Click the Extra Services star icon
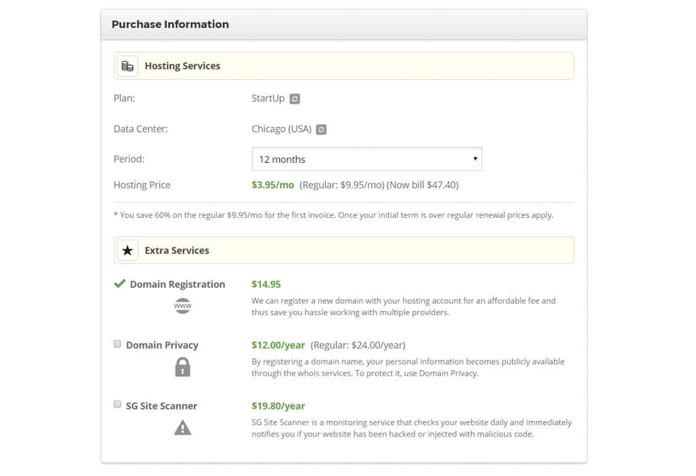This screenshot has height=476, width=696. point(127,251)
